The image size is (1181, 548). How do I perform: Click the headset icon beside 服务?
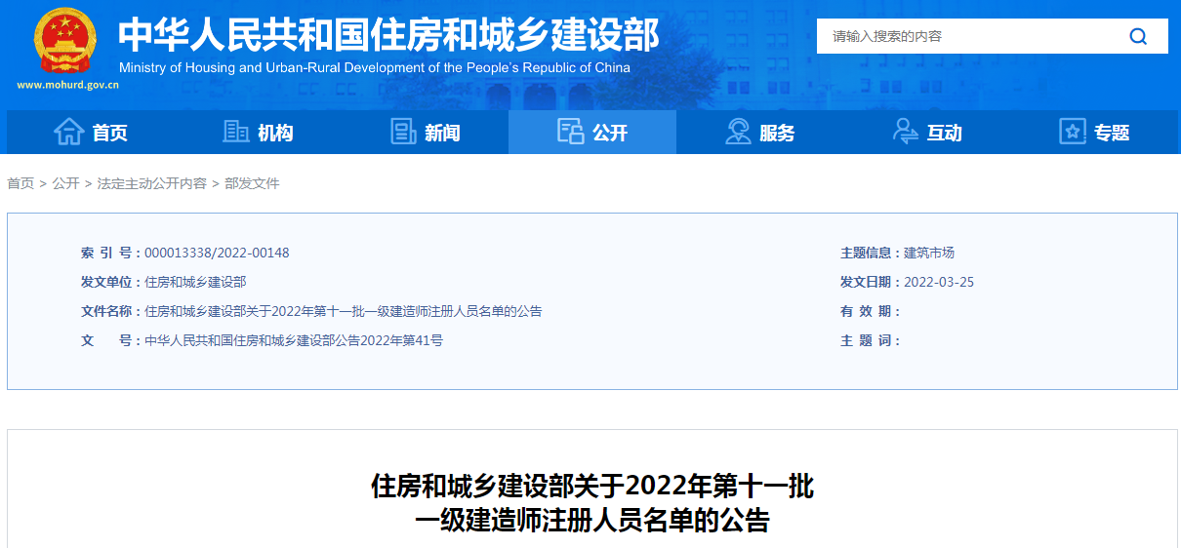tap(738, 132)
